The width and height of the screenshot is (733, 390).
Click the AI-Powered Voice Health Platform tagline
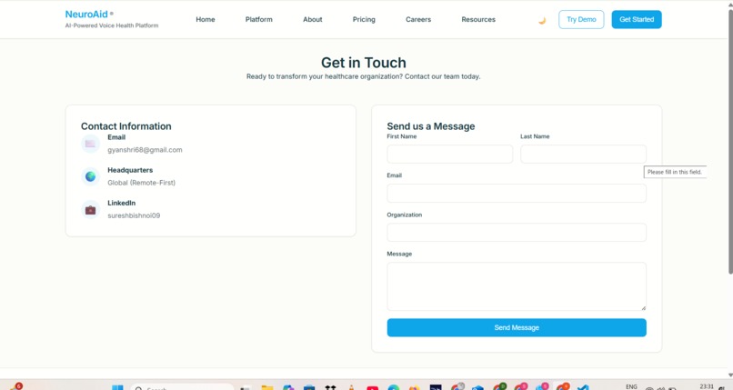click(112, 25)
